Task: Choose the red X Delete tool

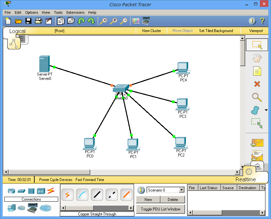Action: coord(257,84)
